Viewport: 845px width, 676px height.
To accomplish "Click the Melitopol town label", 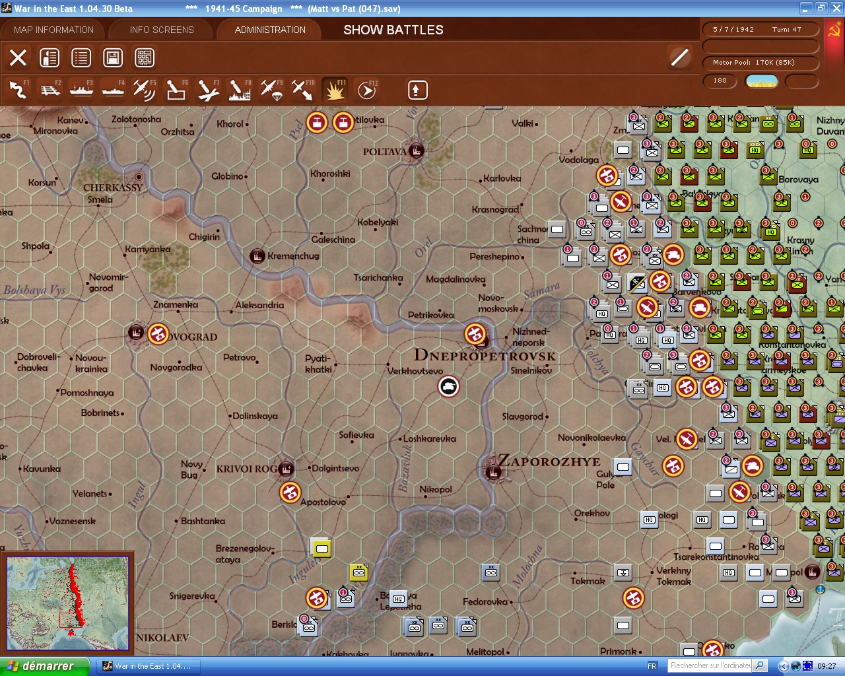I will 485,652.
